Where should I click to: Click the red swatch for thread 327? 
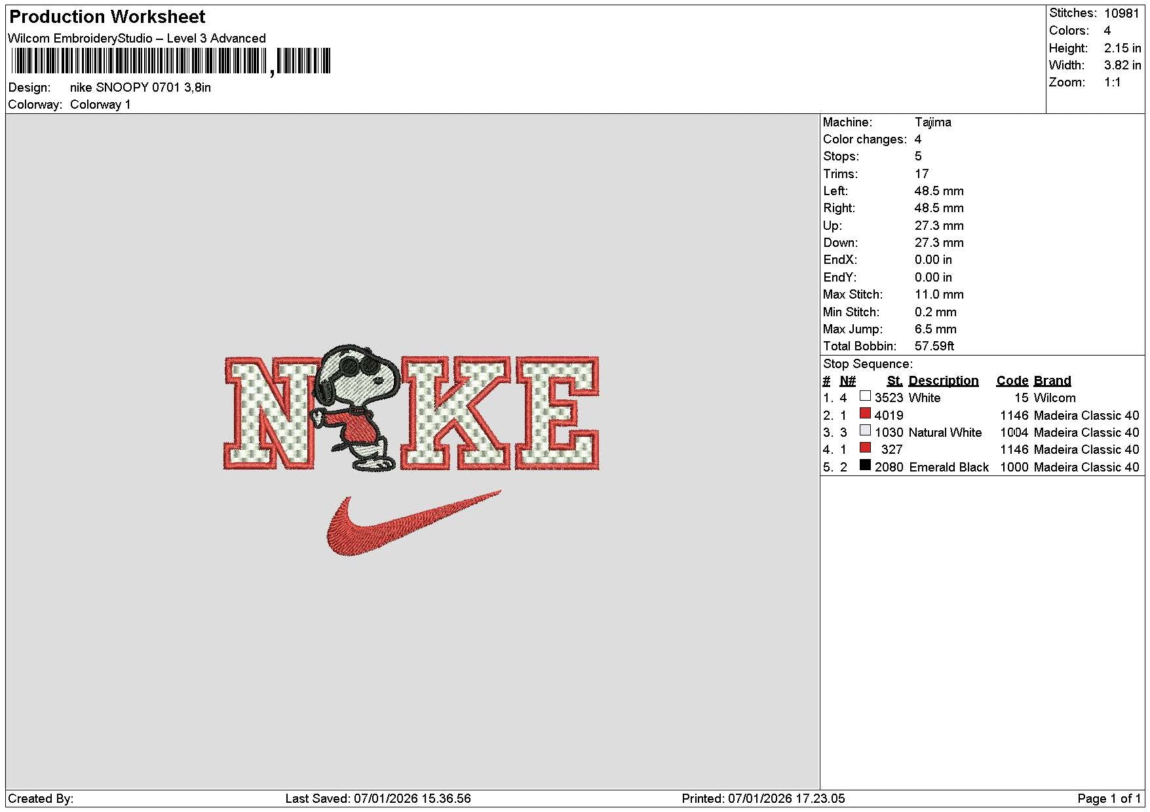[865, 448]
